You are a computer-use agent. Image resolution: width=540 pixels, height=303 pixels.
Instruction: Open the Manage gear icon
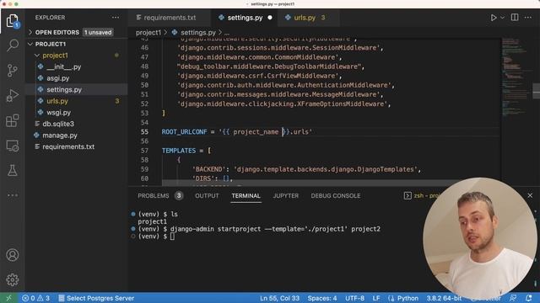click(x=13, y=279)
